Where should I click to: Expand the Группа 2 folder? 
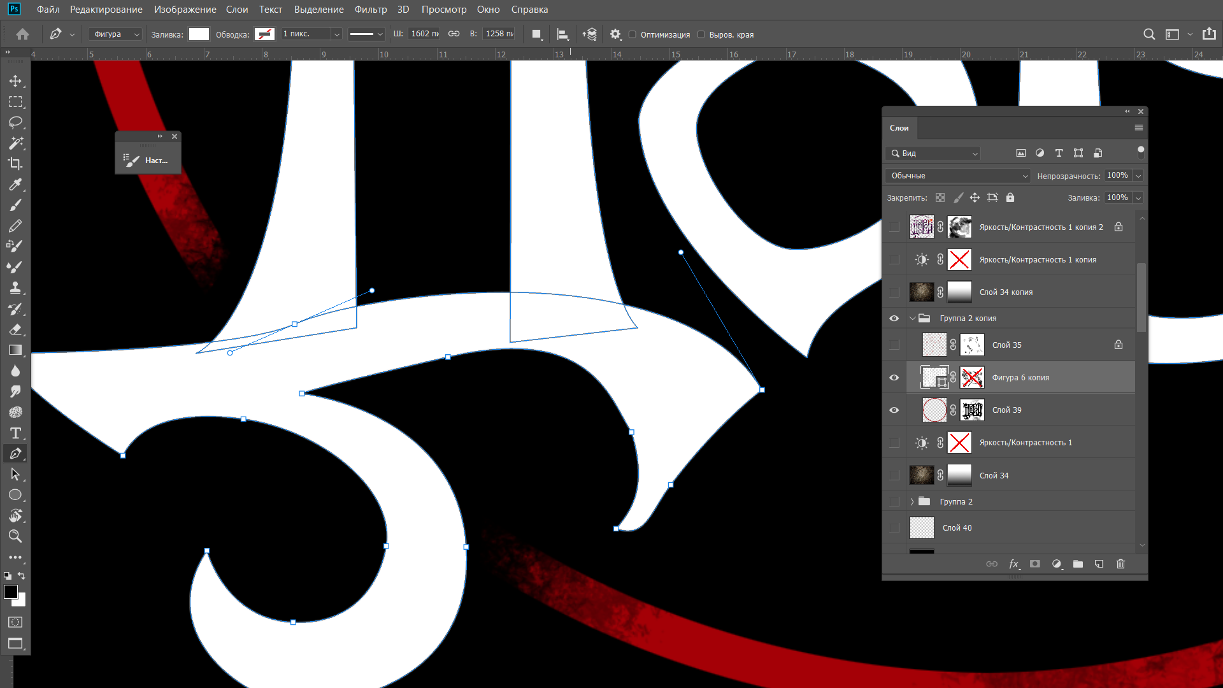point(912,502)
